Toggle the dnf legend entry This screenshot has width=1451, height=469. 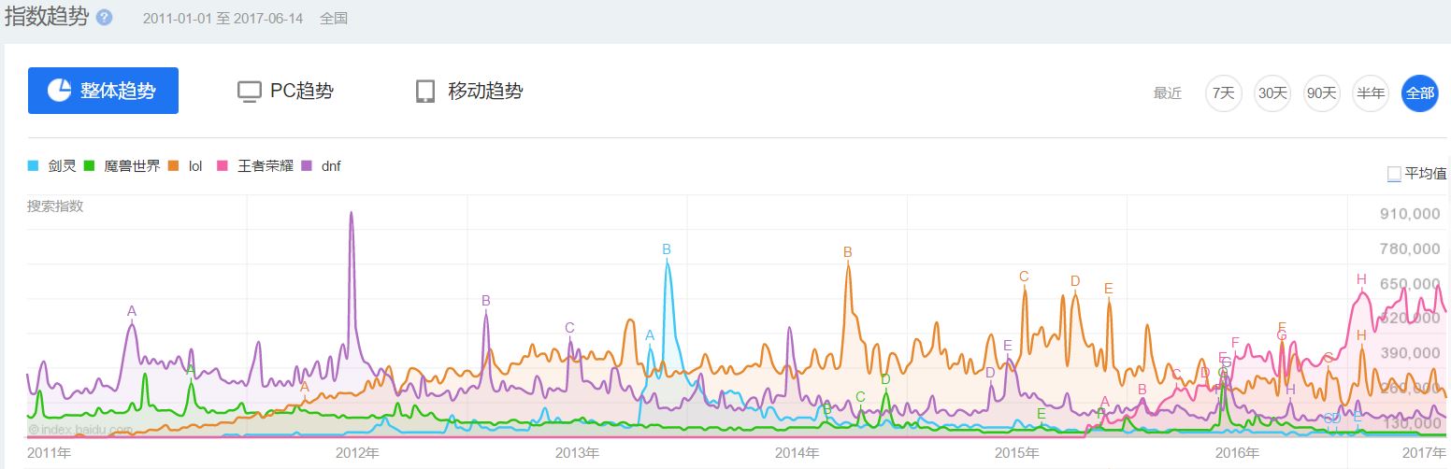pyautogui.click(x=322, y=166)
